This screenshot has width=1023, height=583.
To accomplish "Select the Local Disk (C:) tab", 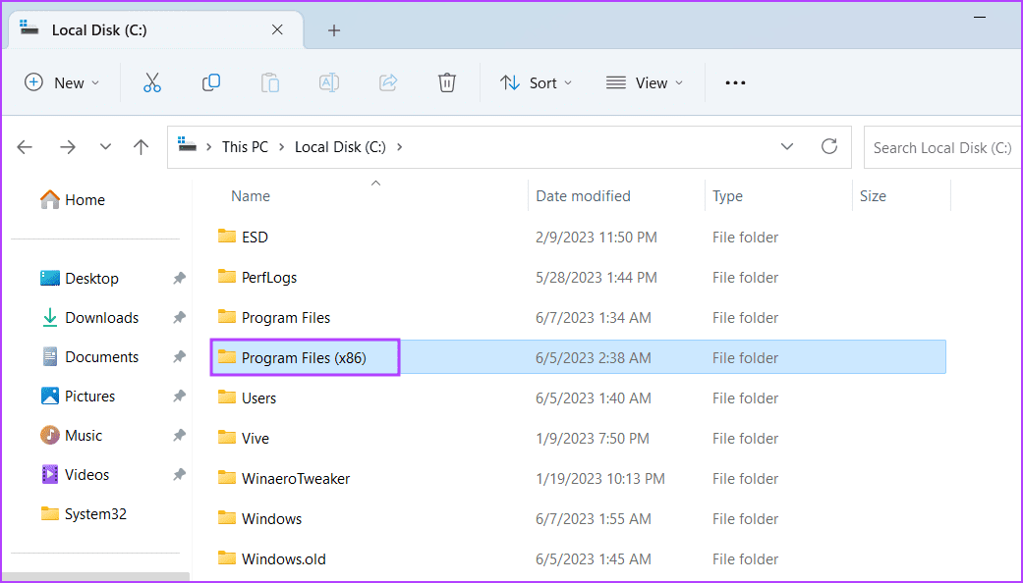I will (155, 30).
